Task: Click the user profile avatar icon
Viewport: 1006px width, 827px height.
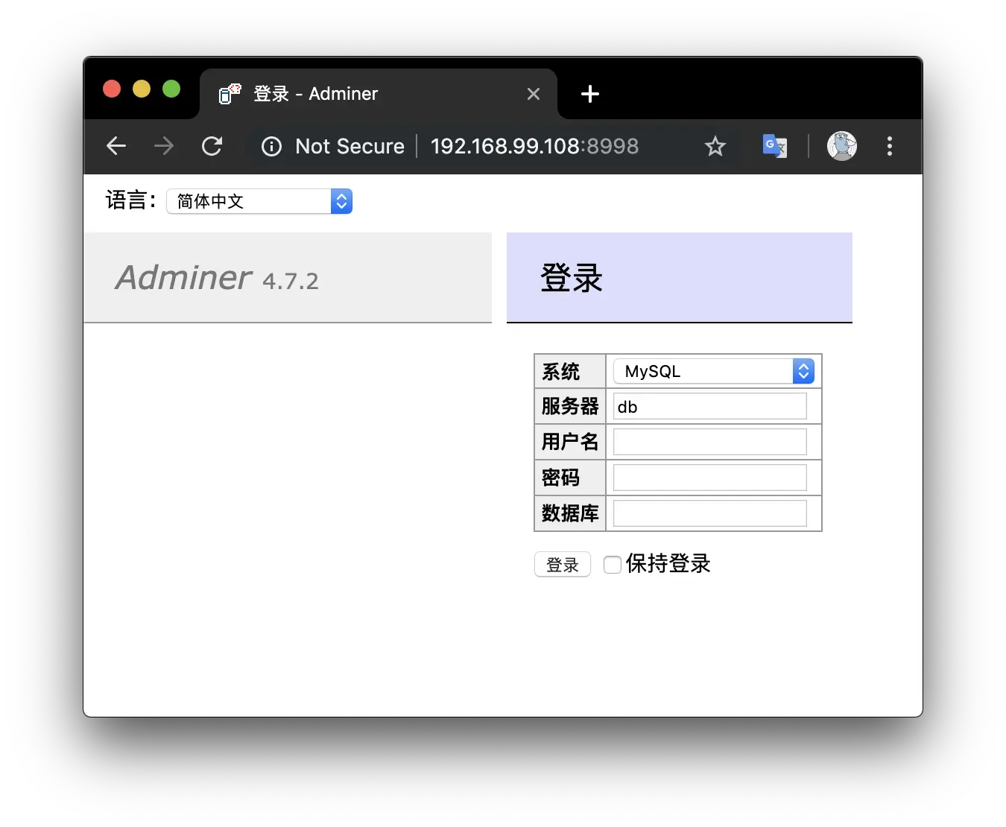Action: click(841, 146)
